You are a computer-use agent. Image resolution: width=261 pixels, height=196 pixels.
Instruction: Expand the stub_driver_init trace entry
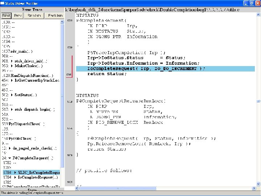tap(12, 61)
